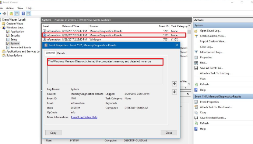Screen dimensions: 253x144
Task: Open the View menu
Action: tap(20, 8)
